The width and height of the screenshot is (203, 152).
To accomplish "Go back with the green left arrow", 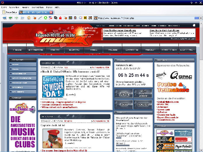I will point(10,18).
